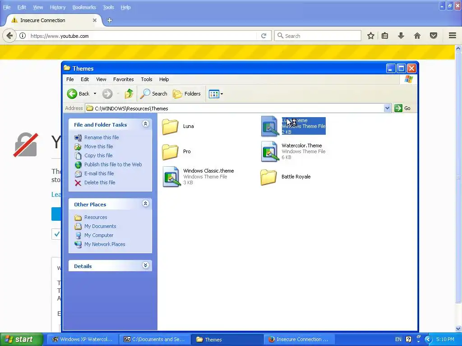
Task: Open My Network Places link
Action: click(105, 244)
